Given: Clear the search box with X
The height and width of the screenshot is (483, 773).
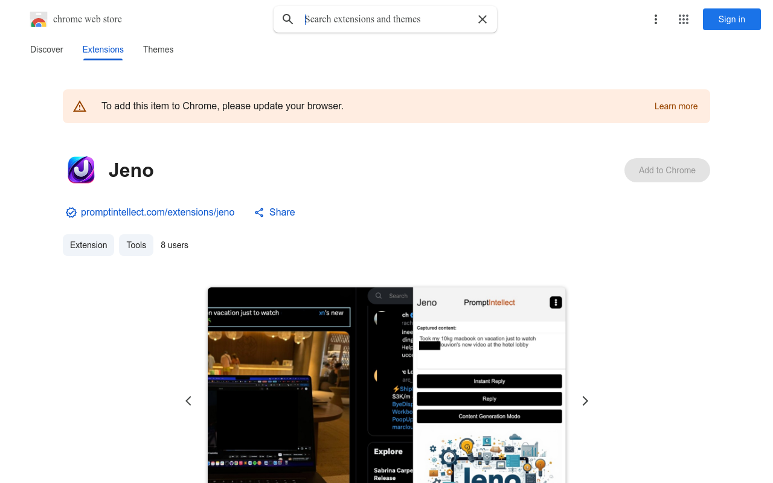Looking at the screenshot, I should 483,19.
